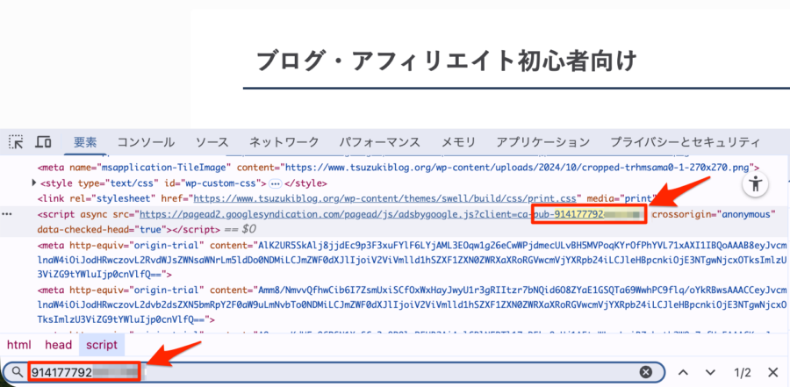This screenshot has height=387, width=790.
Task: Expand collapsed style content ellipsis
Action: [x=275, y=183]
